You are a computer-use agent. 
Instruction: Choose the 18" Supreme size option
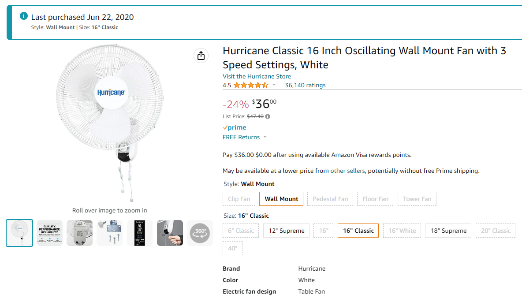pyautogui.click(x=448, y=231)
